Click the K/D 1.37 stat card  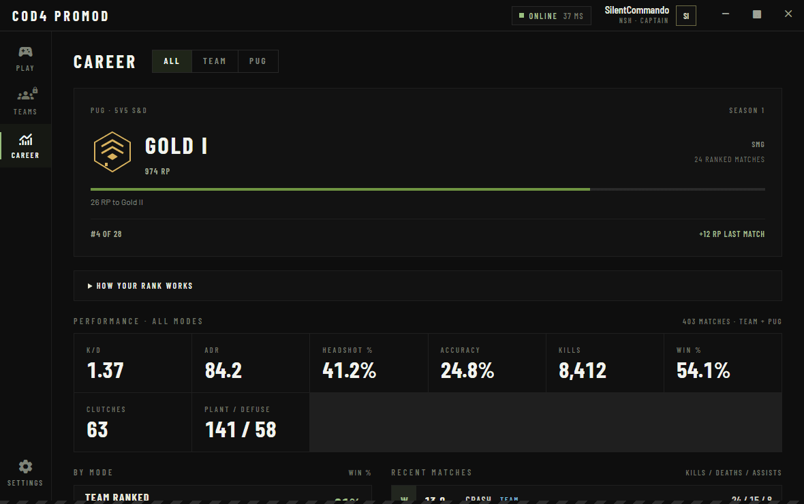133,363
